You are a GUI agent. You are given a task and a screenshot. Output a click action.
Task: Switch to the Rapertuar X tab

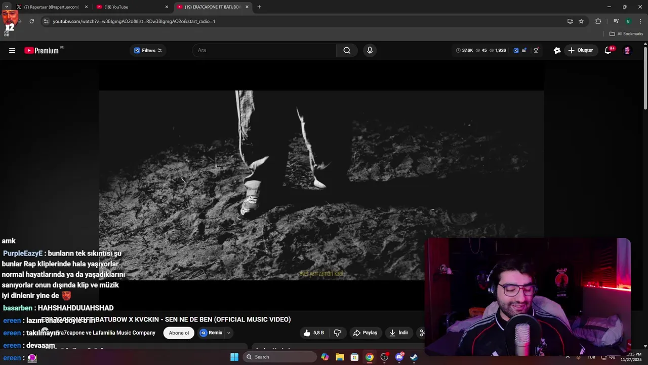coord(51,7)
